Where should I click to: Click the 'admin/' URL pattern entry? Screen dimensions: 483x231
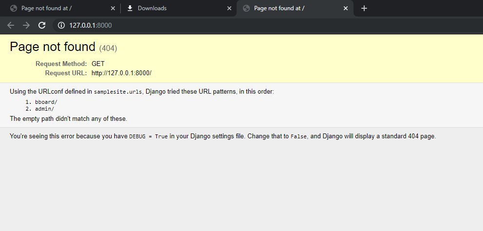[x=45, y=109]
